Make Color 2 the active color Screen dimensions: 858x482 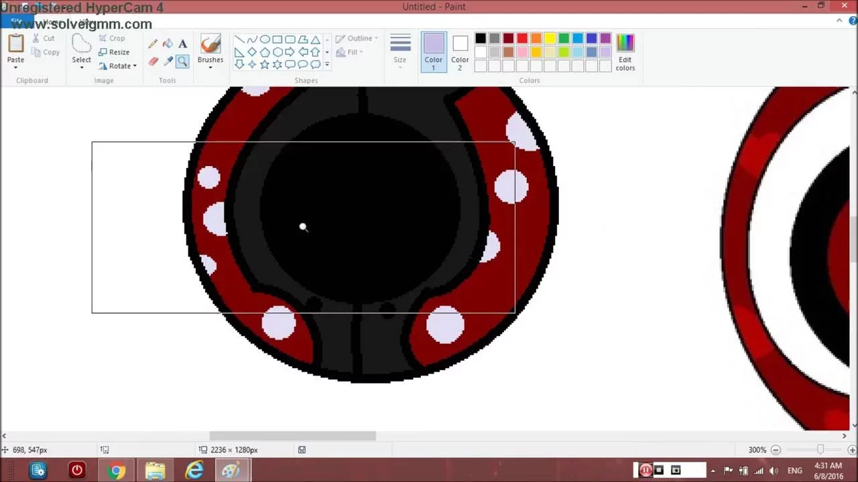coord(460,52)
